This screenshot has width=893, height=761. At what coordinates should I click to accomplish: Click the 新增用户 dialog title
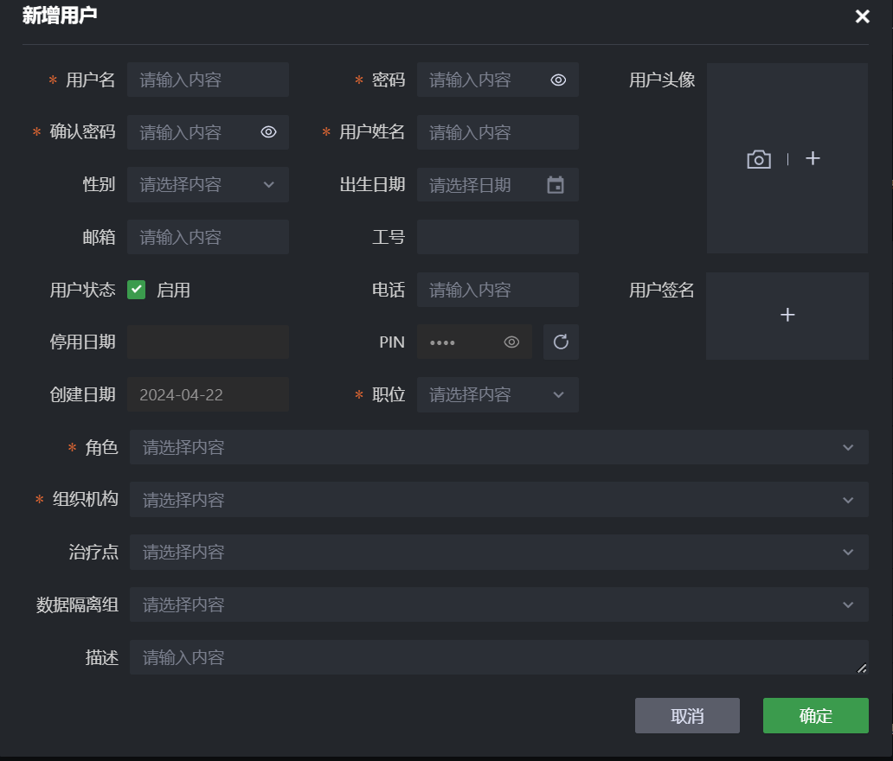(60, 16)
